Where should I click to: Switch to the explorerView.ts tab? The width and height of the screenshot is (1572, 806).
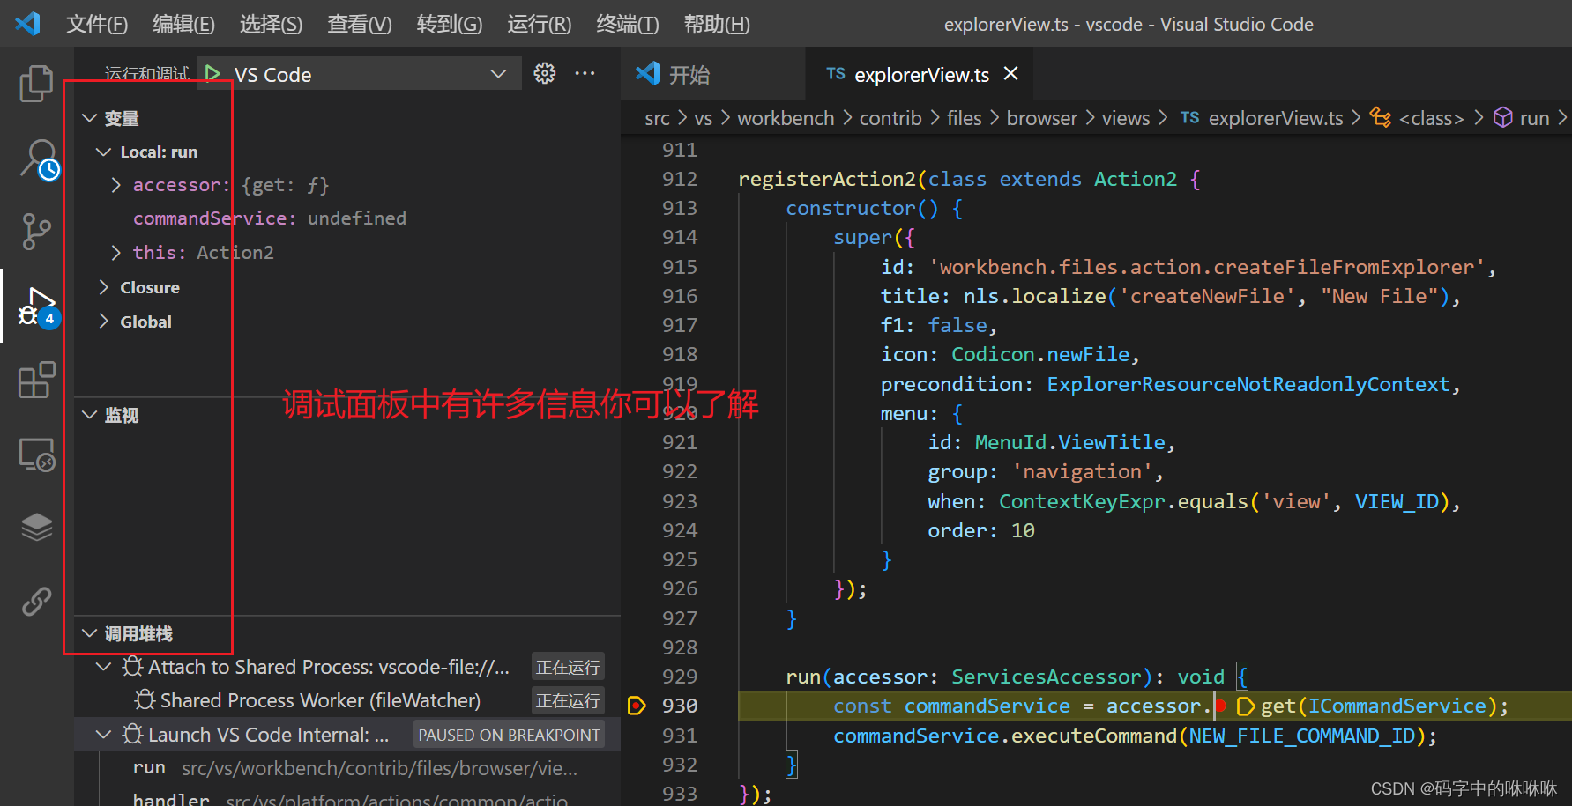tap(919, 74)
